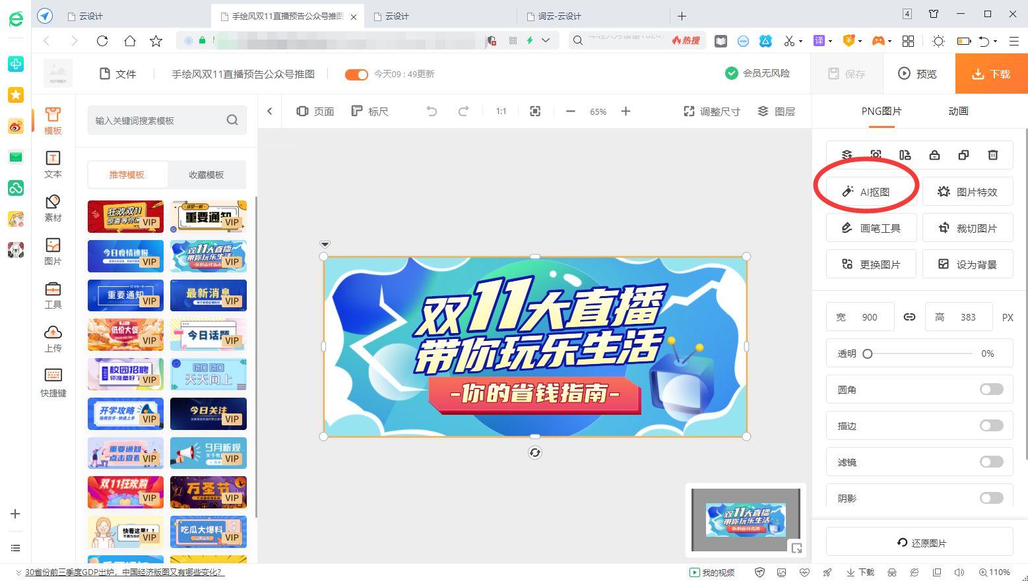Image resolution: width=1028 pixels, height=581 pixels.
Task: Click the fit-to-screen icon beside 1:1
Action: [x=535, y=111]
